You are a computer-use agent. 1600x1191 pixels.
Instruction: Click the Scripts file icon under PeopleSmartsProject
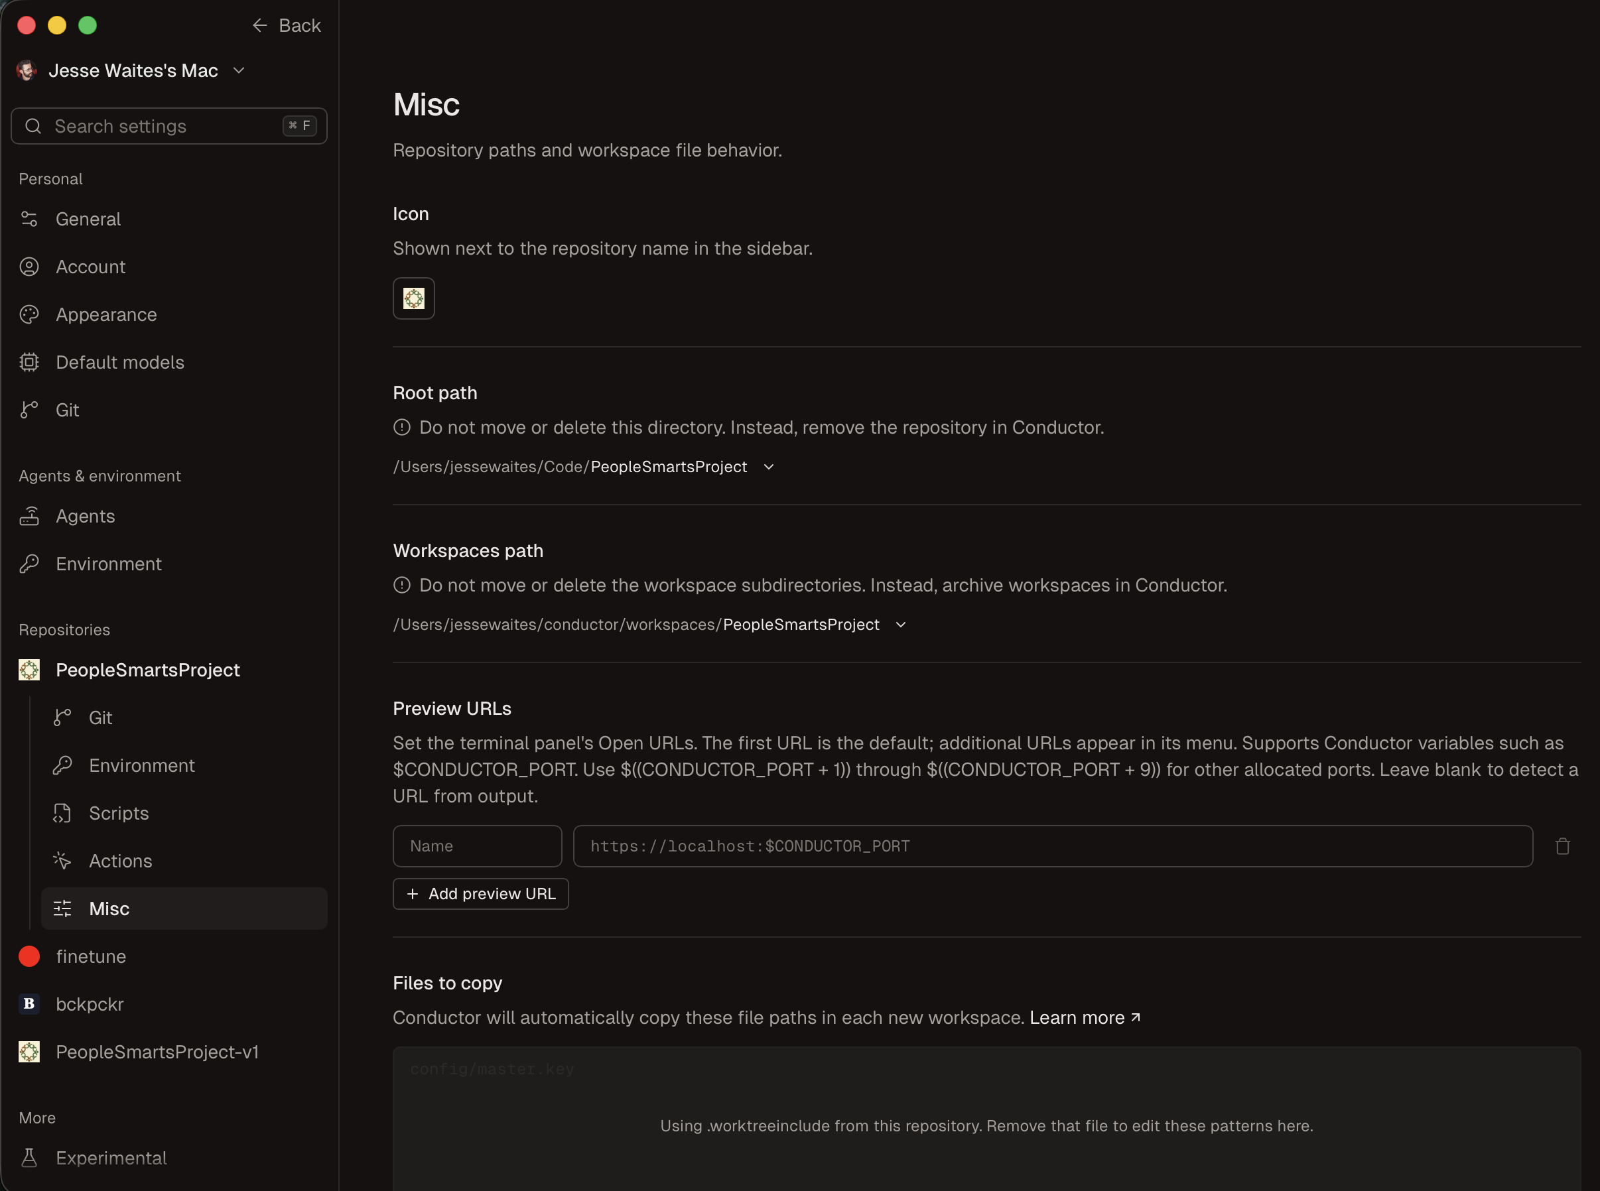click(x=62, y=813)
